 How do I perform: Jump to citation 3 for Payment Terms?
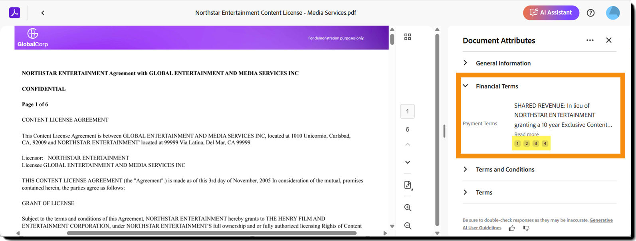point(536,144)
